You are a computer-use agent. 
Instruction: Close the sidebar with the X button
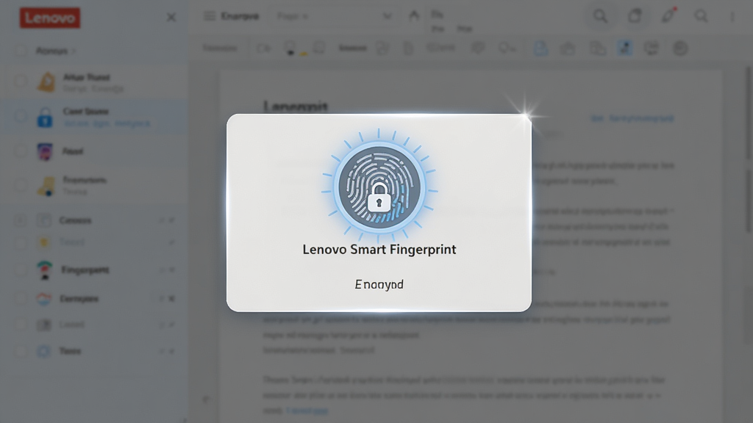click(x=171, y=18)
